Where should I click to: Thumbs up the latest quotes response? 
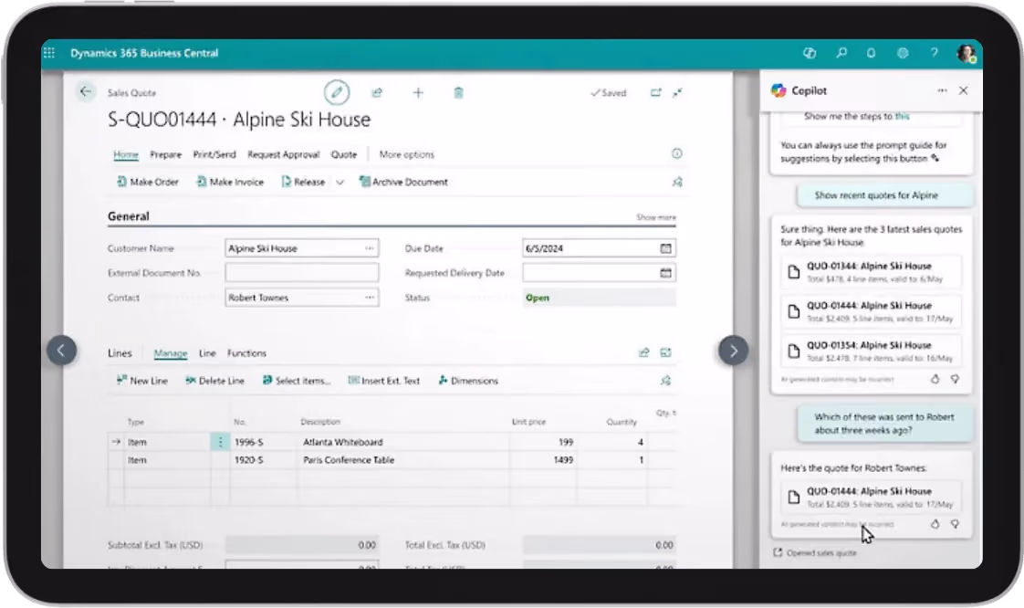pos(935,379)
